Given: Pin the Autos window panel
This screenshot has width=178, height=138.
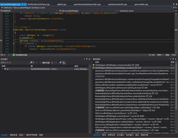Looking at the screenshot, I should point(87,59).
